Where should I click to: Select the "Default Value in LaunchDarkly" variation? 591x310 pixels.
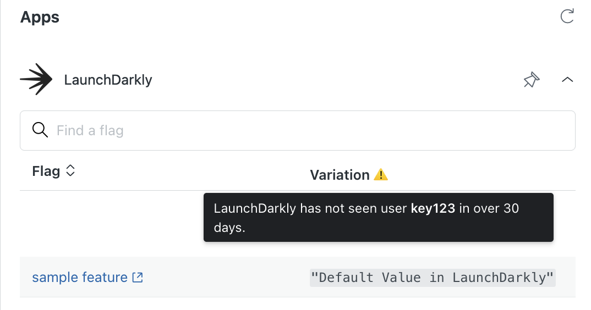[x=433, y=278]
